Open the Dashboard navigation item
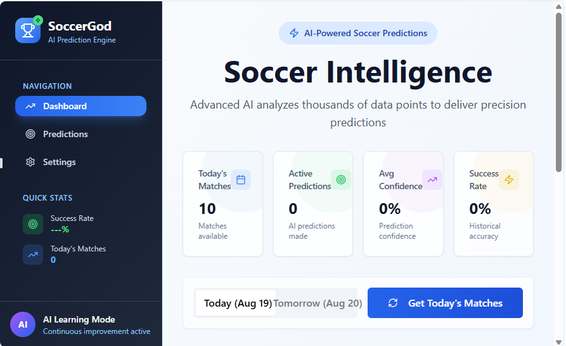 (x=80, y=106)
